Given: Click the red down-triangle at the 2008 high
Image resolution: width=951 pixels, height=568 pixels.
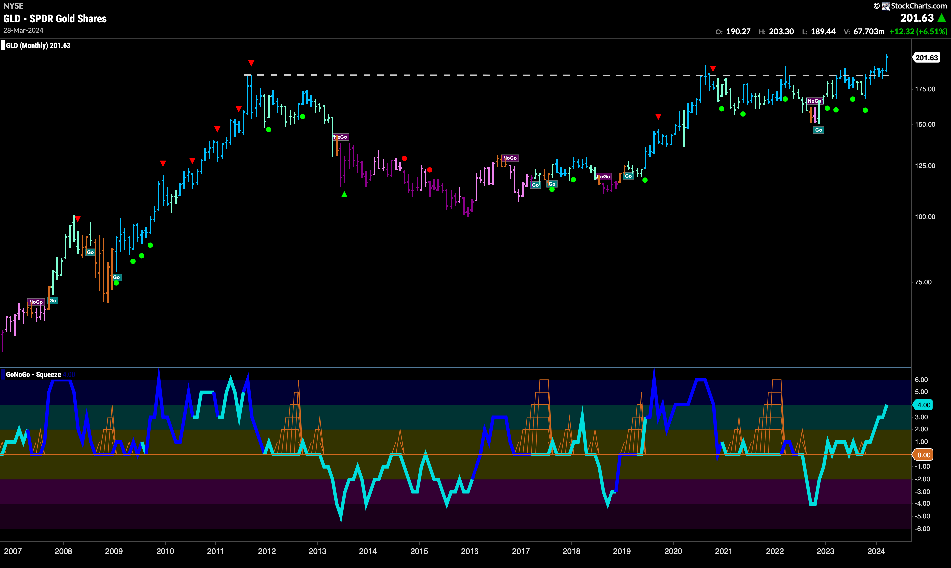Looking at the screenshot, I should coord(78,219).
